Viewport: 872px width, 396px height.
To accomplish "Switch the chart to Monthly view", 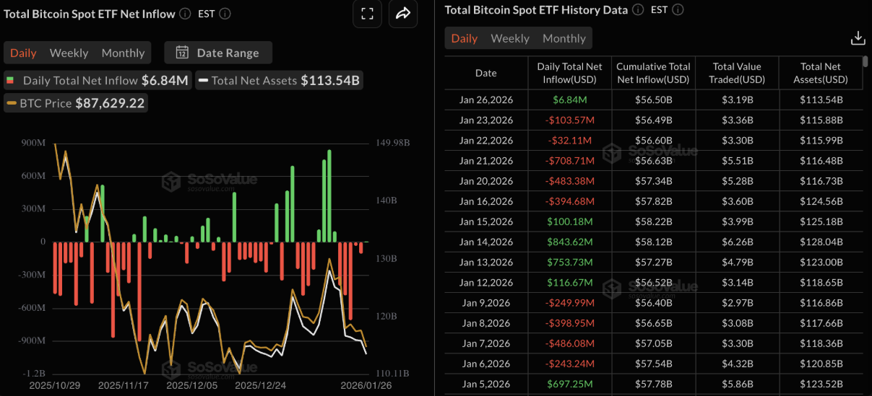I will (123, 53).
